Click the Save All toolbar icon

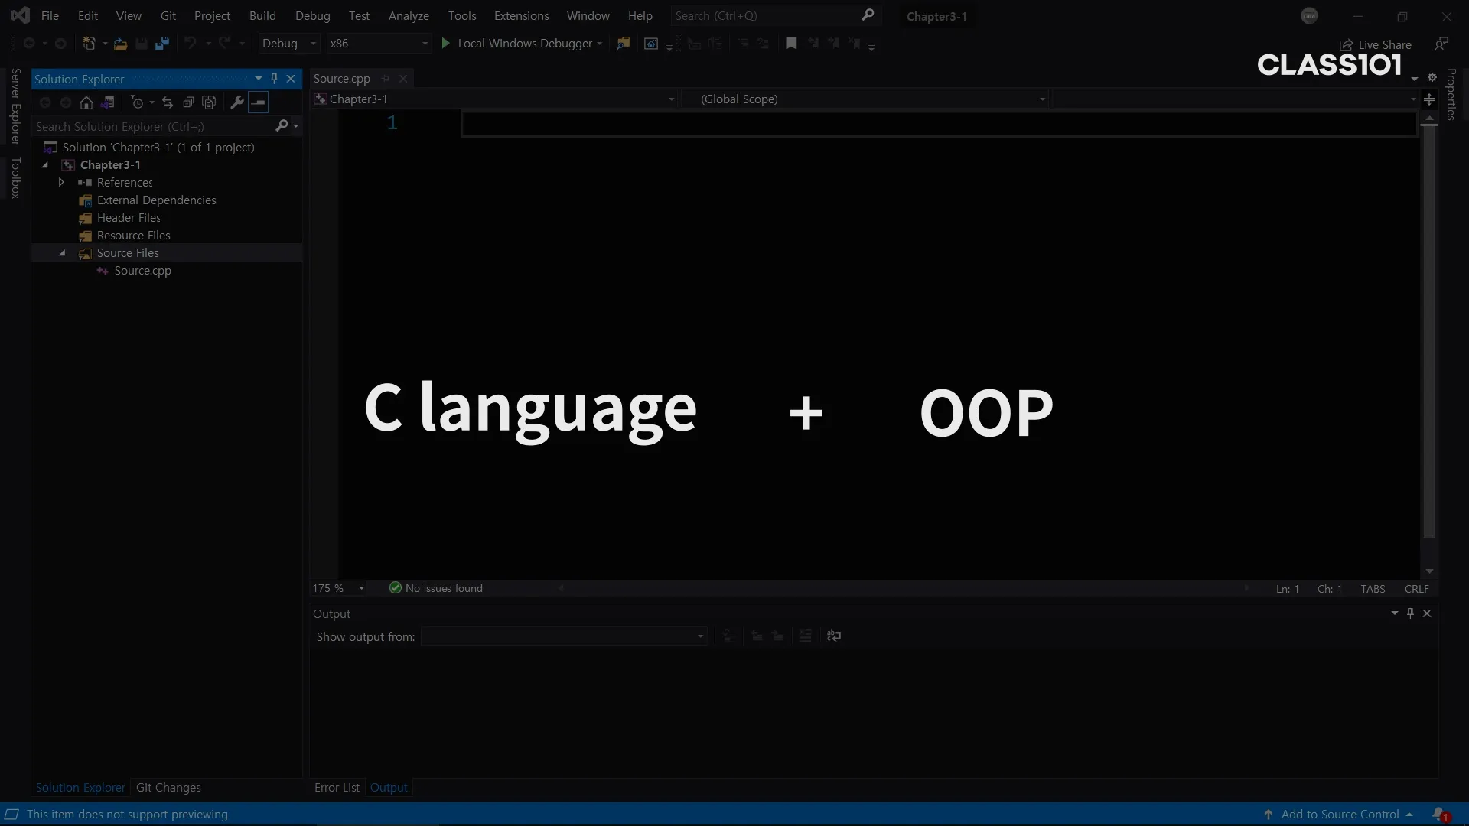161,44
